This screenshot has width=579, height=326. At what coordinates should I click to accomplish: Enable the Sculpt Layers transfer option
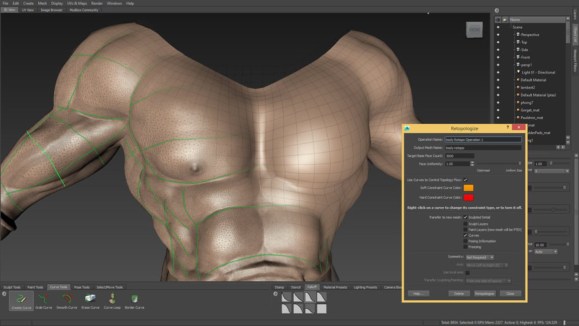coord(465,223)
